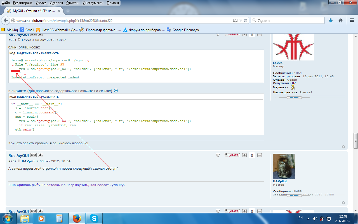Add reputation plus on post #231
The height and width of the screenshot is (224, 358).
244,34
